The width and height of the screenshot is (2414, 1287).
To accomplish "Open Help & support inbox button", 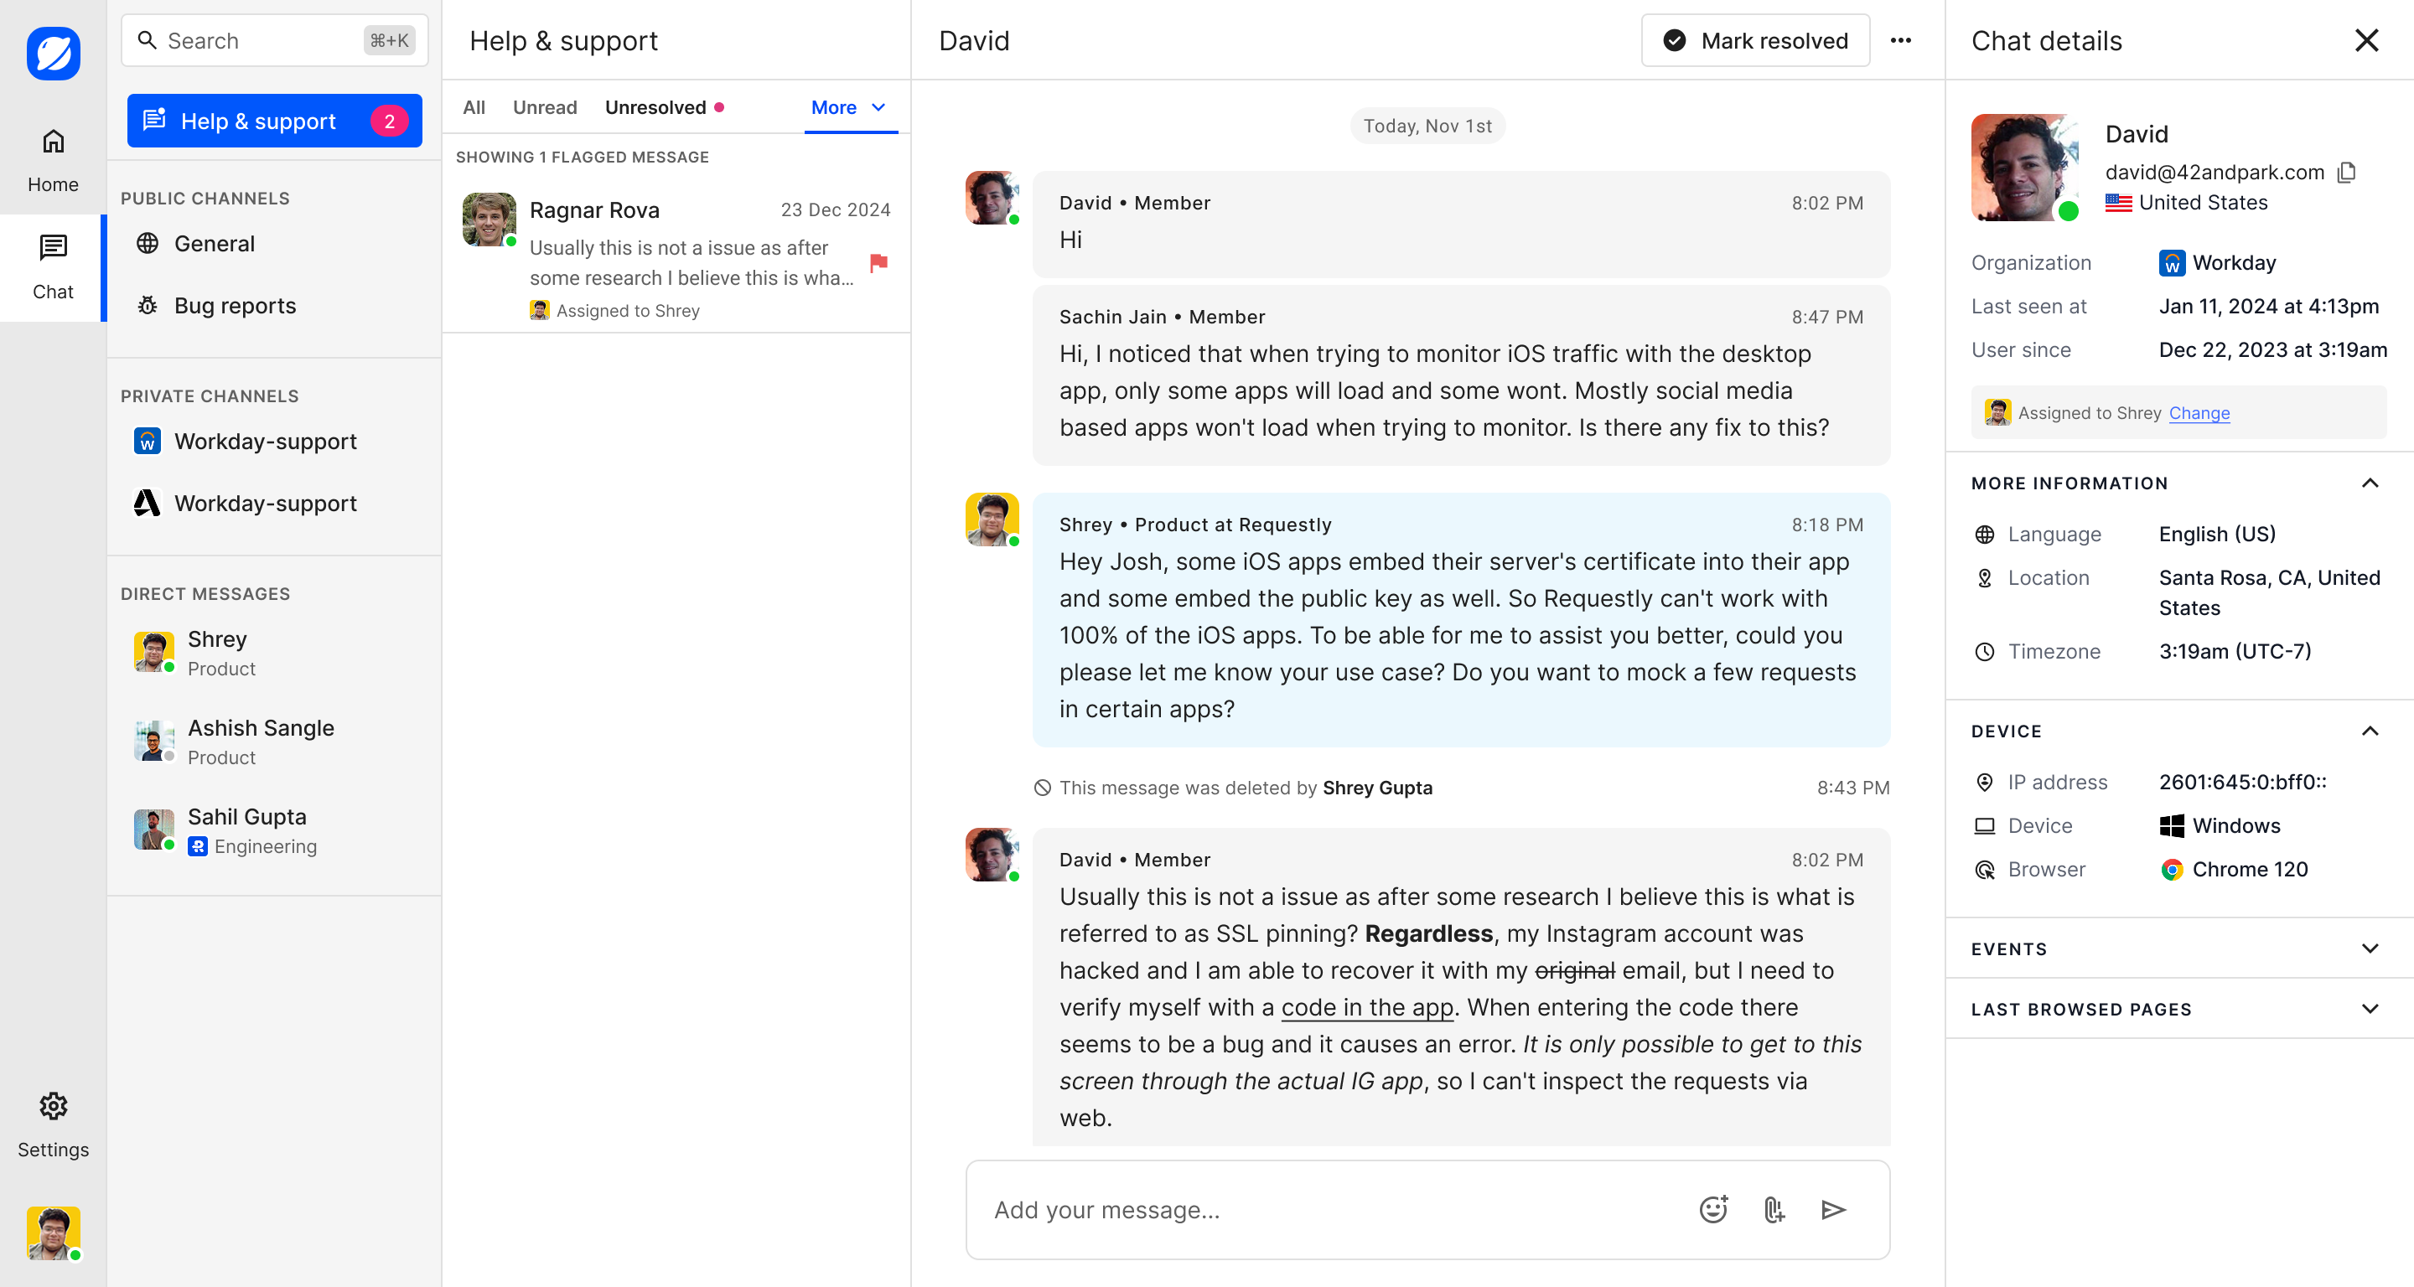I will tap(275, 121).
